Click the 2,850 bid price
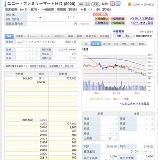158x160 pixels. click(43, 150)
